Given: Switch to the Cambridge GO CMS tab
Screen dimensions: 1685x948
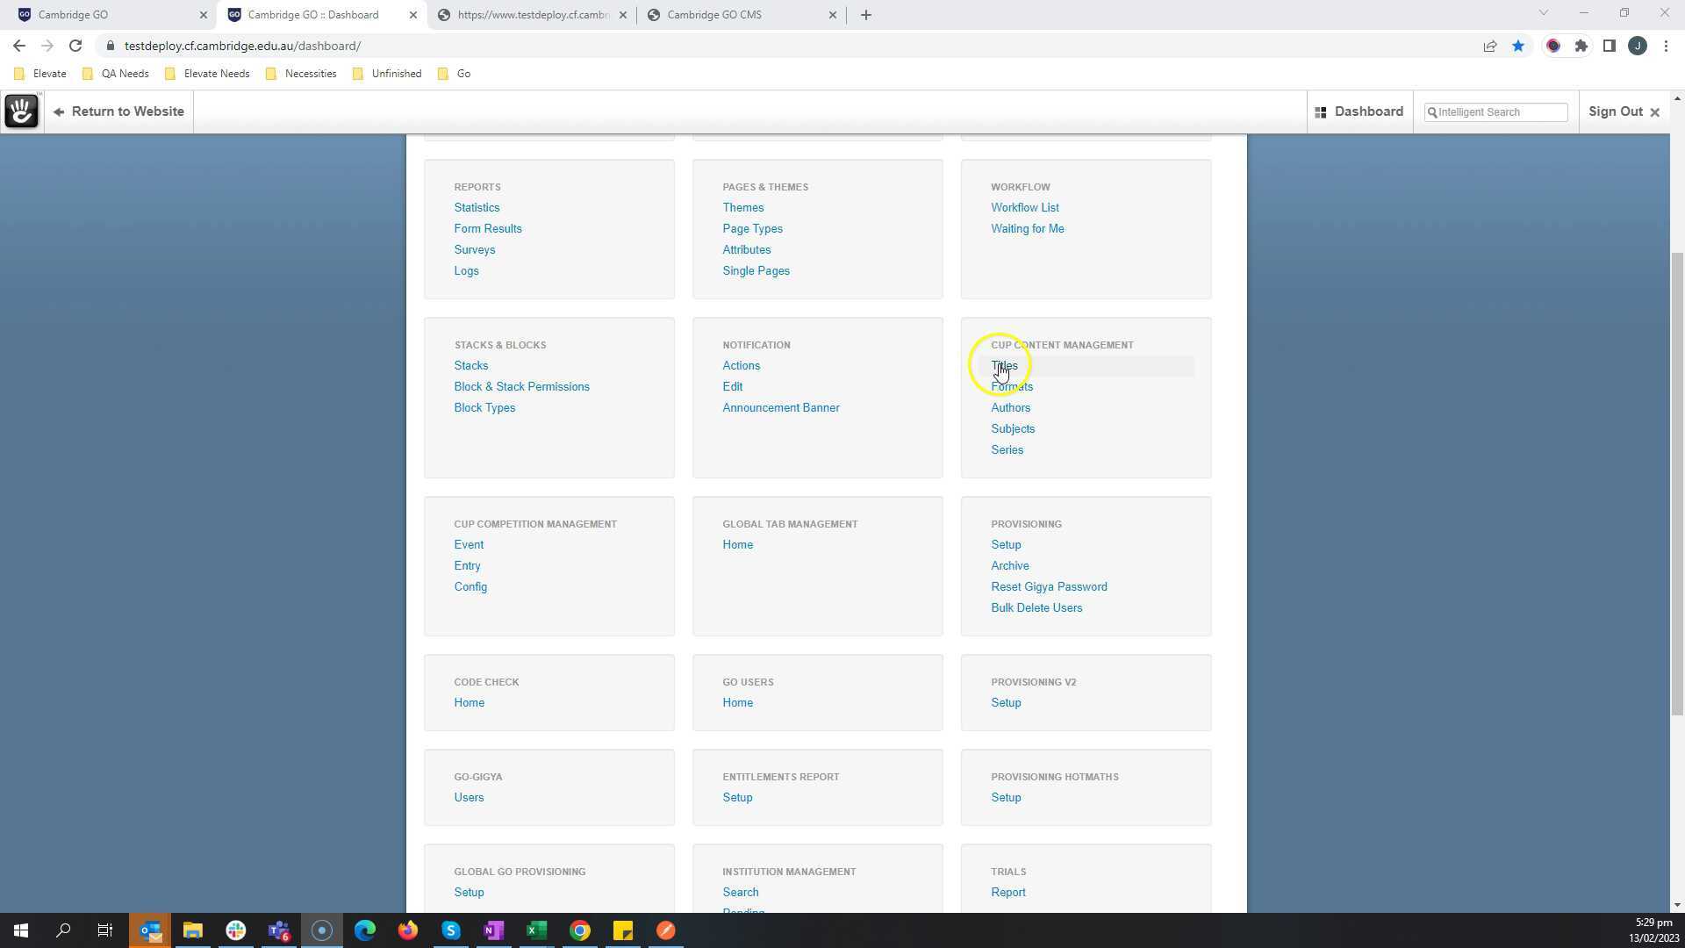Looking at the screenshot, I should click(713, 15).
